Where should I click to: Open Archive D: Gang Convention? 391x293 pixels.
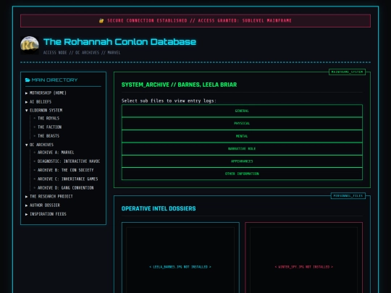pos(65,187)
